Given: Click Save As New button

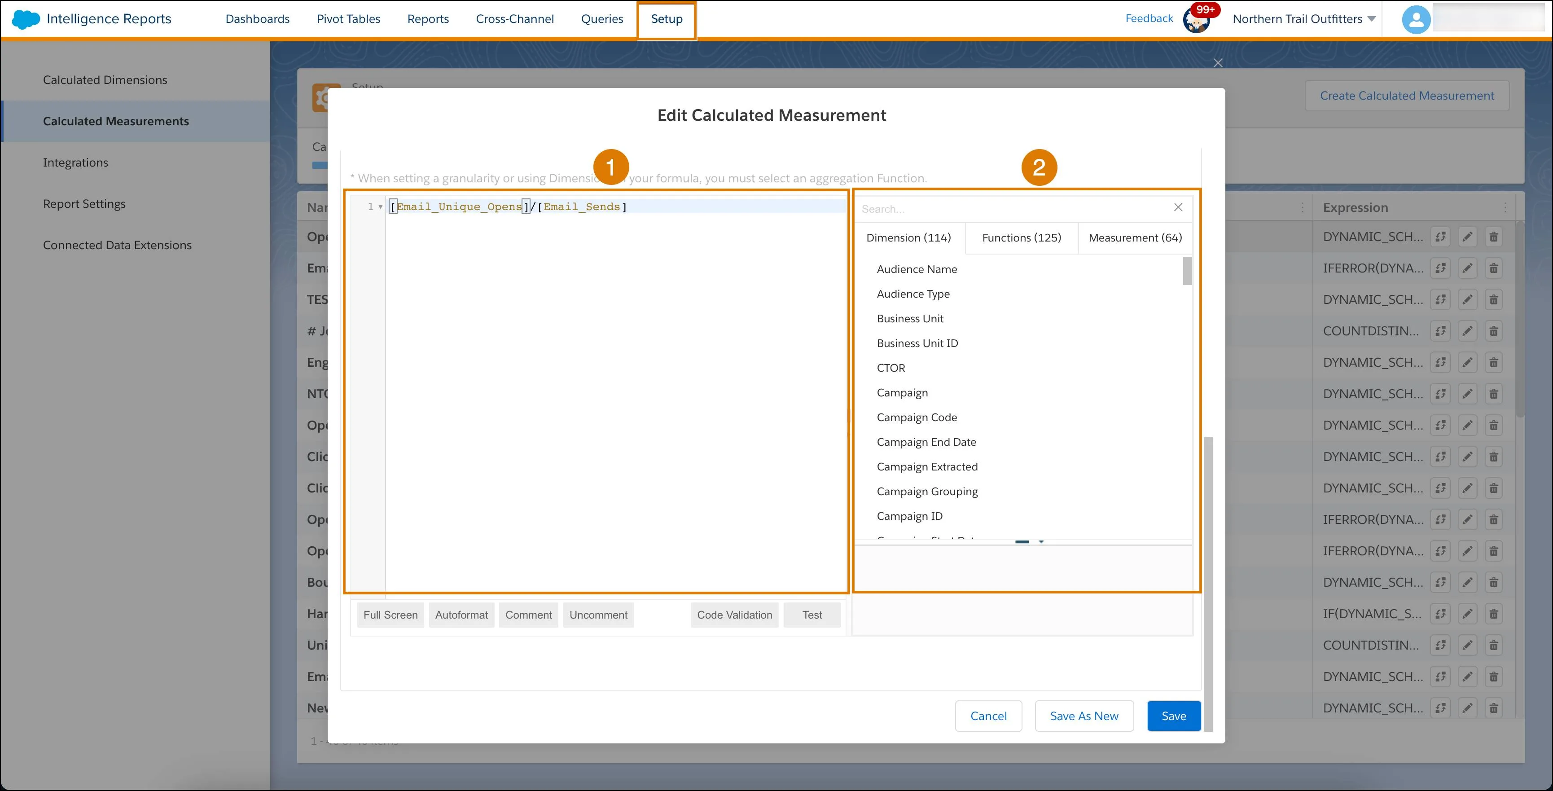Looking at the screenshot, I should click(x=1084, y=715).
